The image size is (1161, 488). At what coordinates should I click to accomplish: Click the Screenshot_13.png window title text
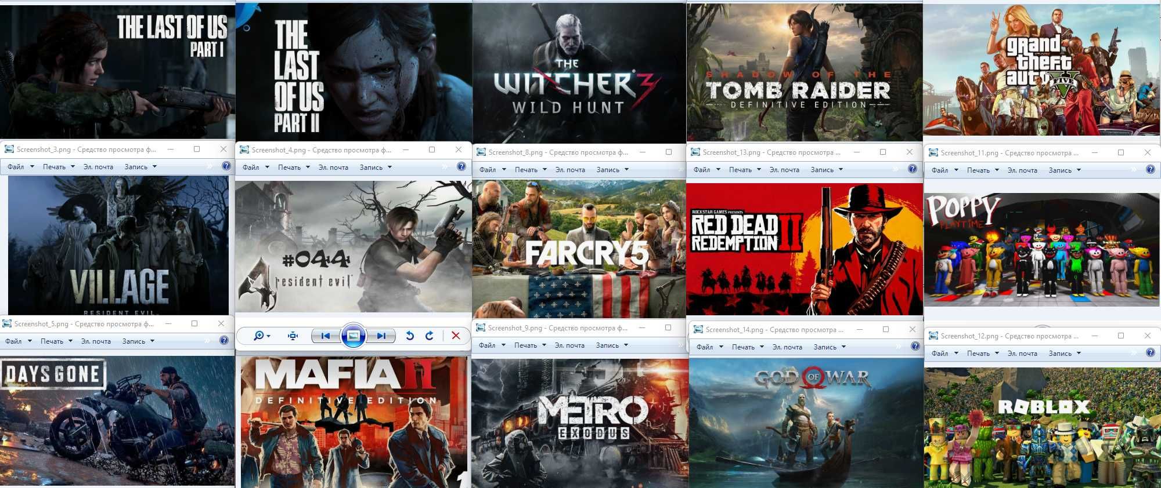click(771, 152)
